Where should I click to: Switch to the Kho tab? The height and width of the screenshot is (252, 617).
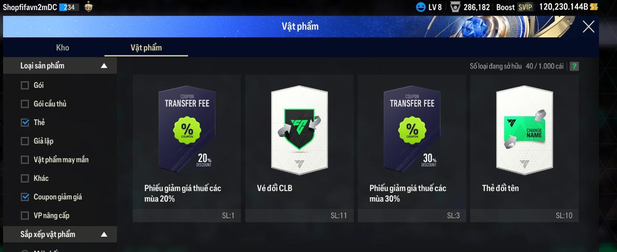pyautogui.click(x=62, y=47)
